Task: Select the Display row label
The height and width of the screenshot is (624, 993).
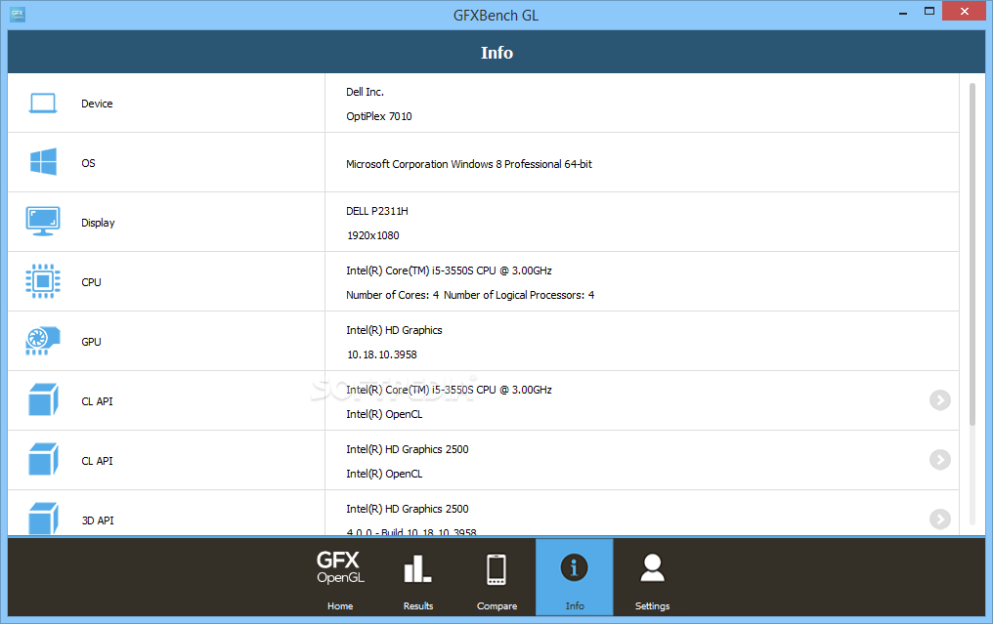Action: coord(98,223)
